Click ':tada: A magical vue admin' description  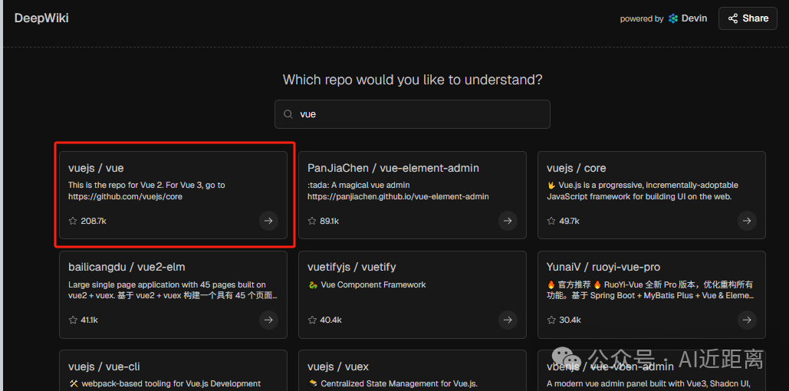pyautogui.click(x=398, y=191)
